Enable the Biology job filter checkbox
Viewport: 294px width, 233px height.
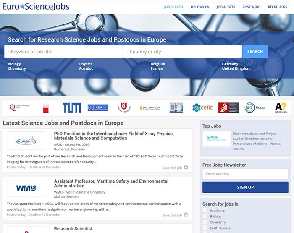[x=205, y=217]
